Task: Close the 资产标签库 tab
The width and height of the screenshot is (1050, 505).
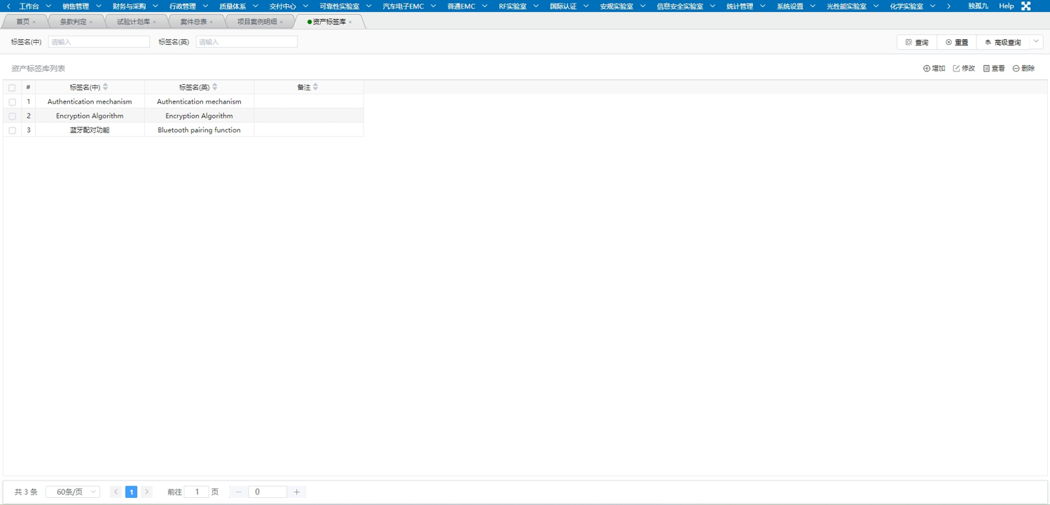Action: coord(350,22)
